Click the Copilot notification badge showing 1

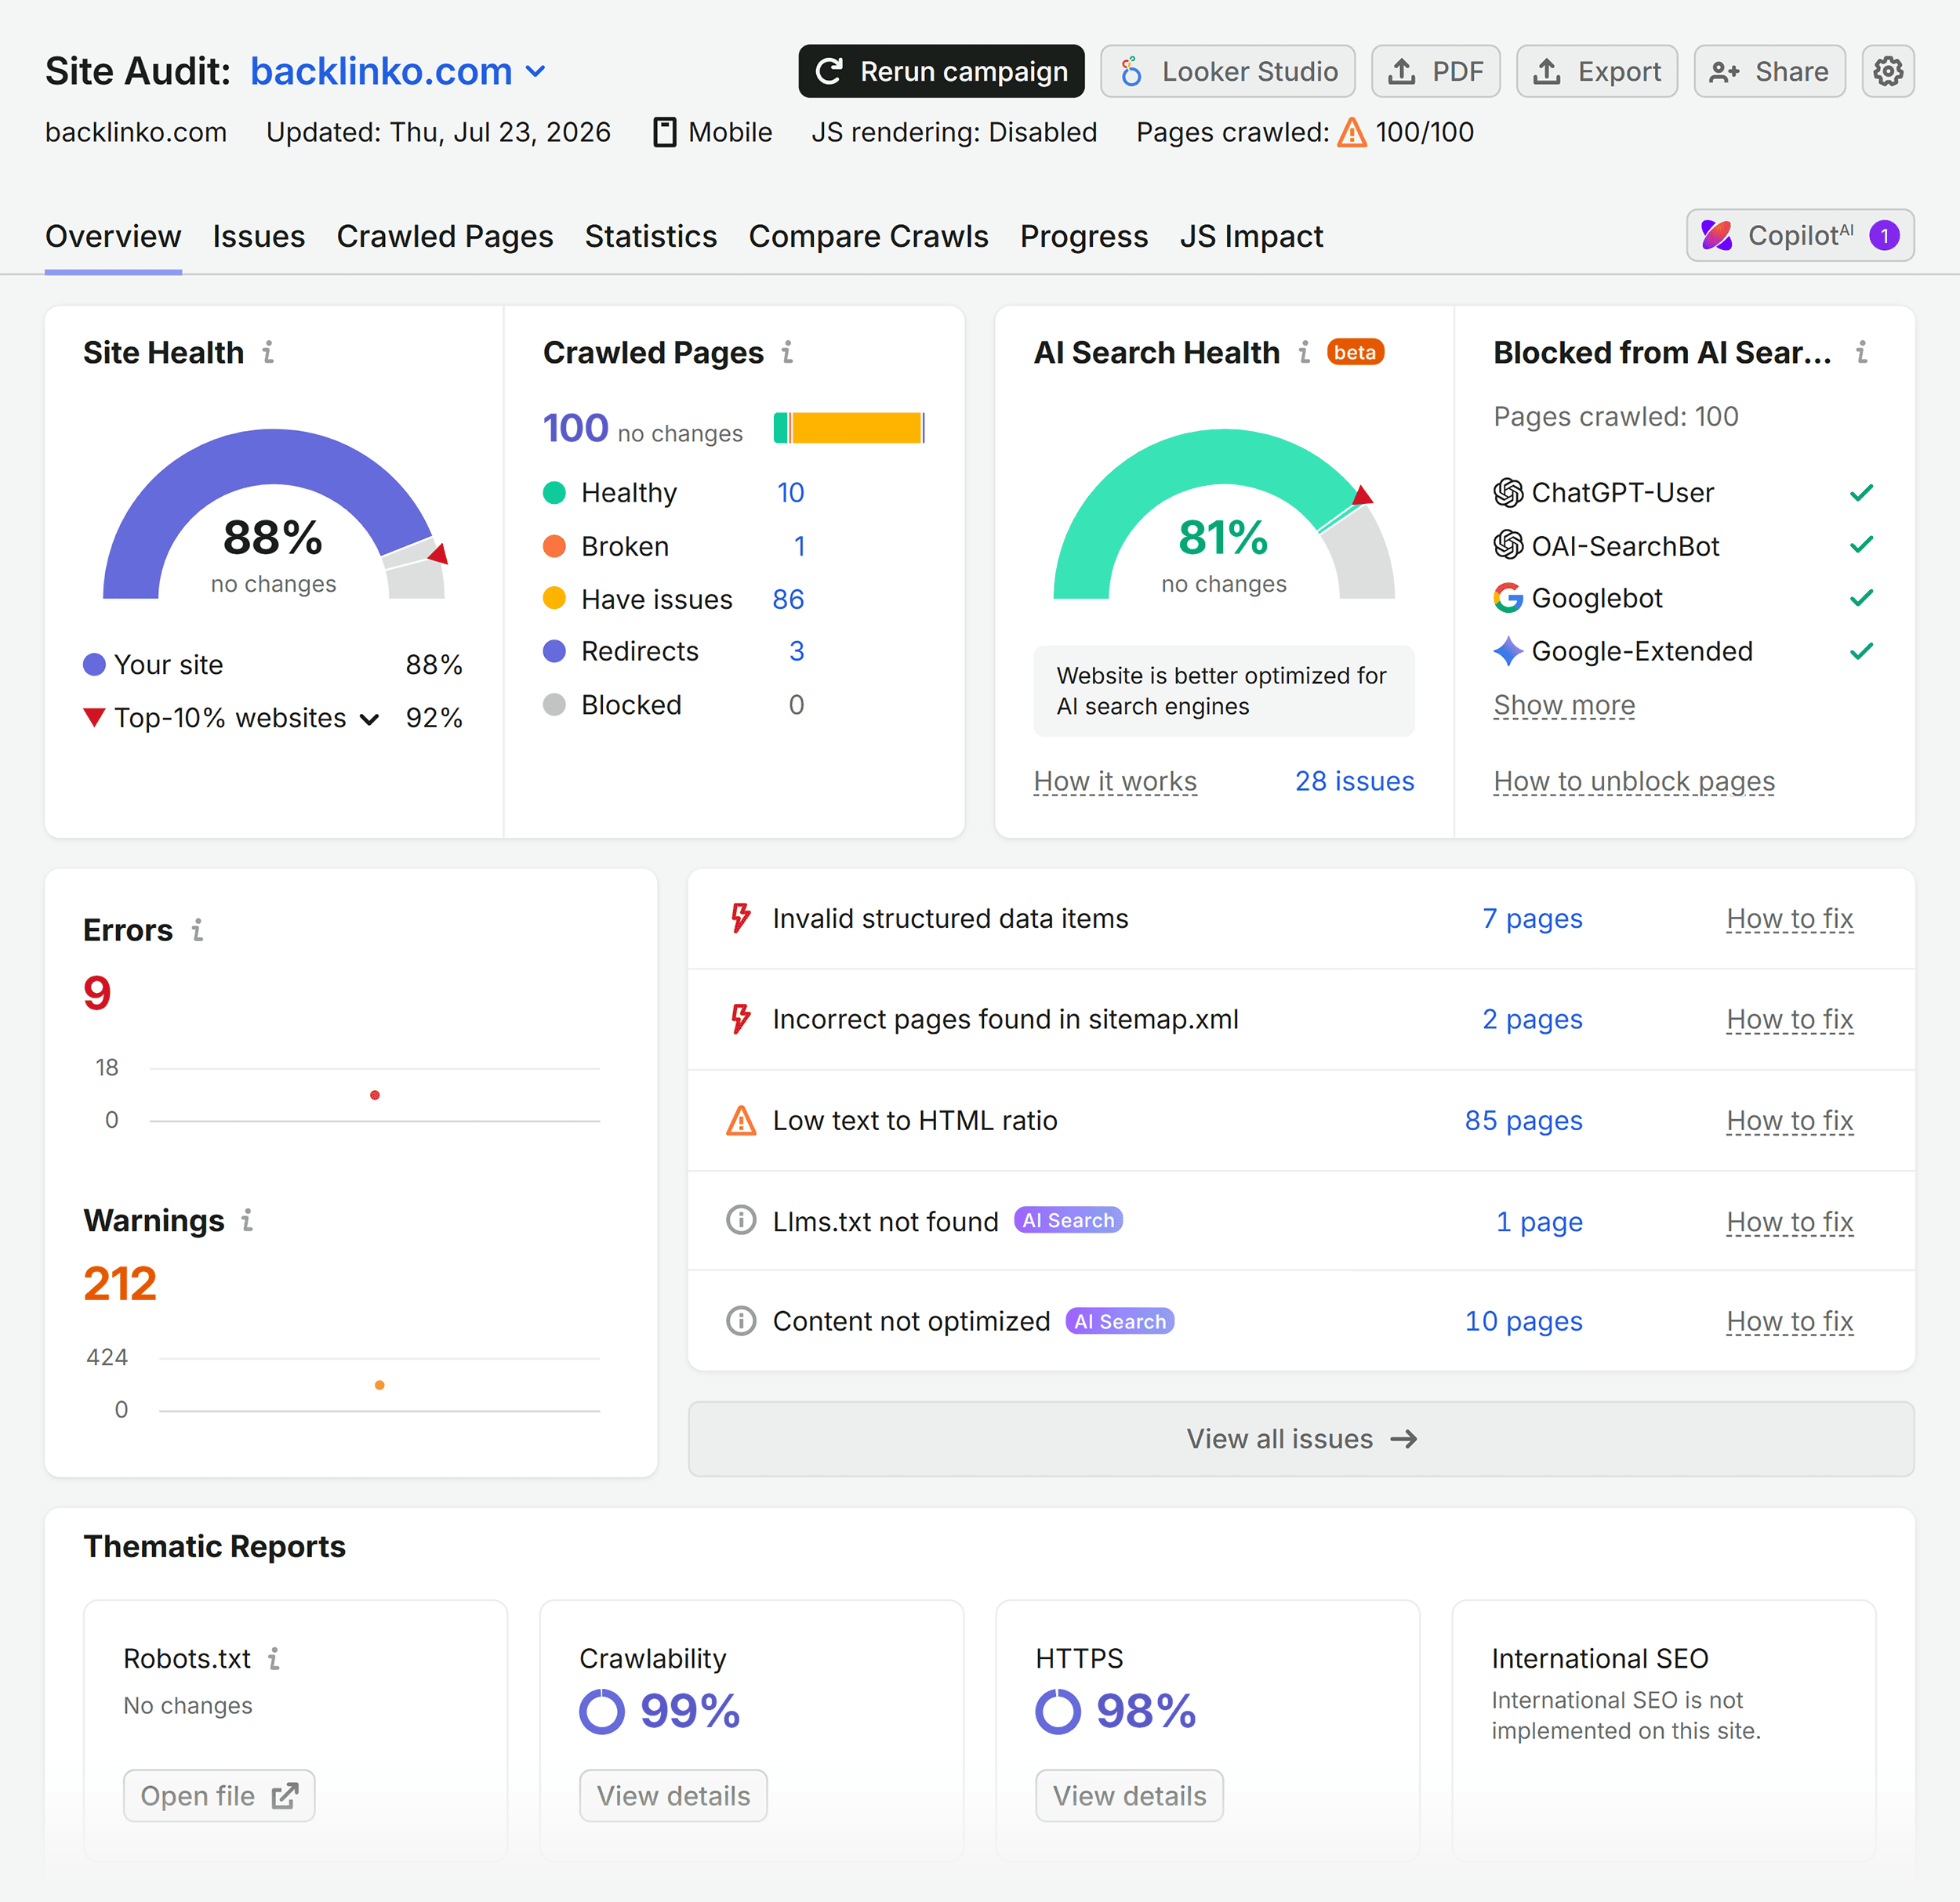1884,235
